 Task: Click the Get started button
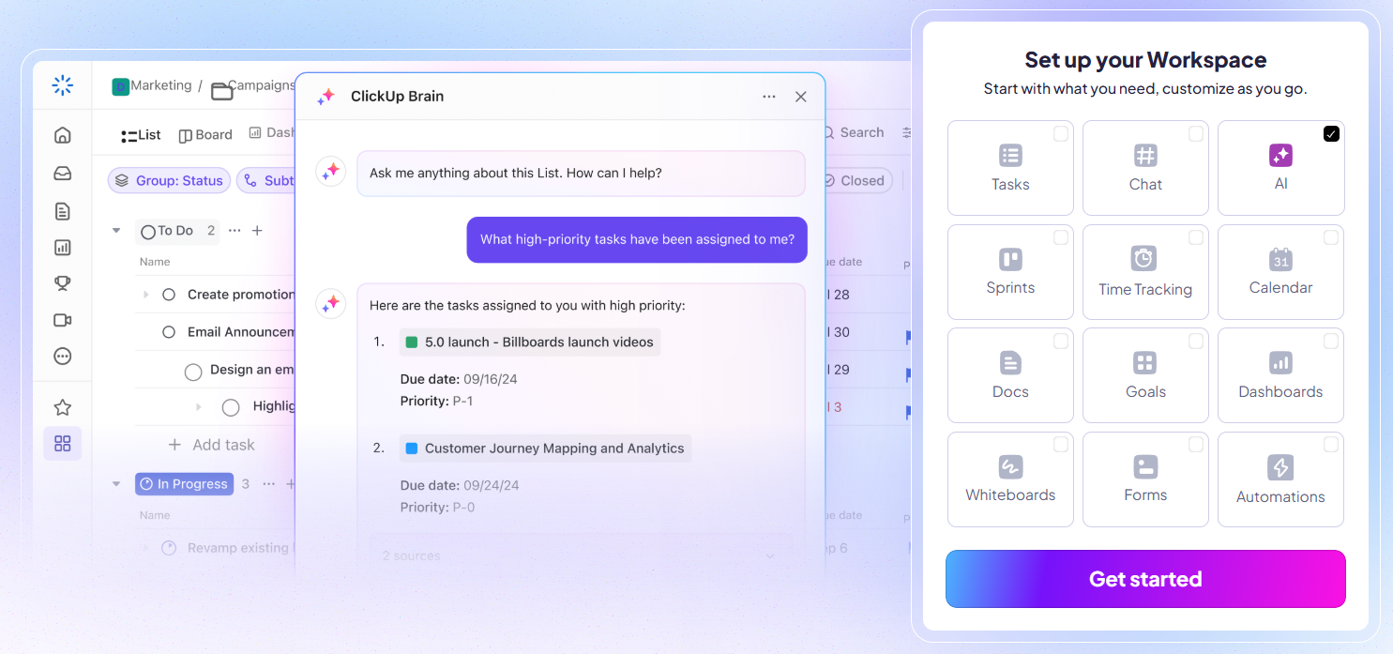tap(1145, 579)
